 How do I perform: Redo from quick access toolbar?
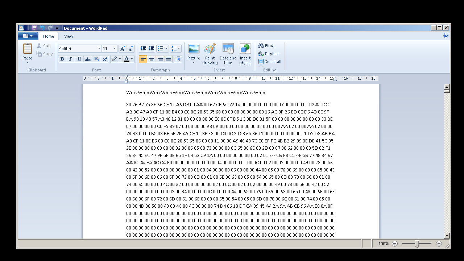50,28
